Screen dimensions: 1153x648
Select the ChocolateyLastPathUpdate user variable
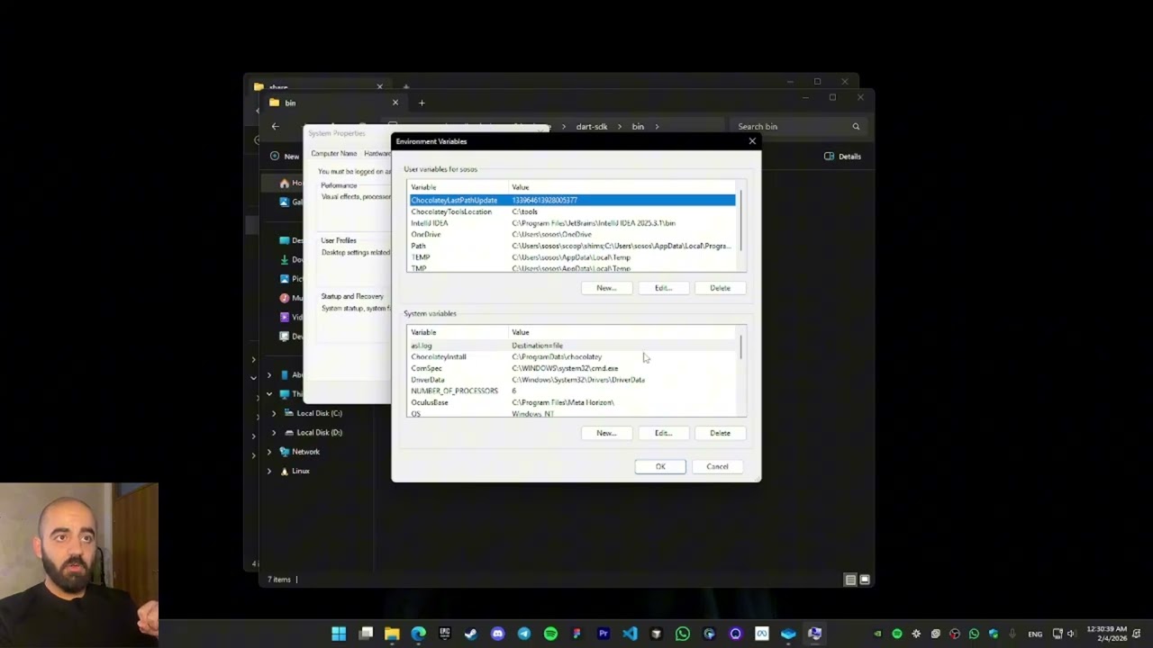[572, 200]
